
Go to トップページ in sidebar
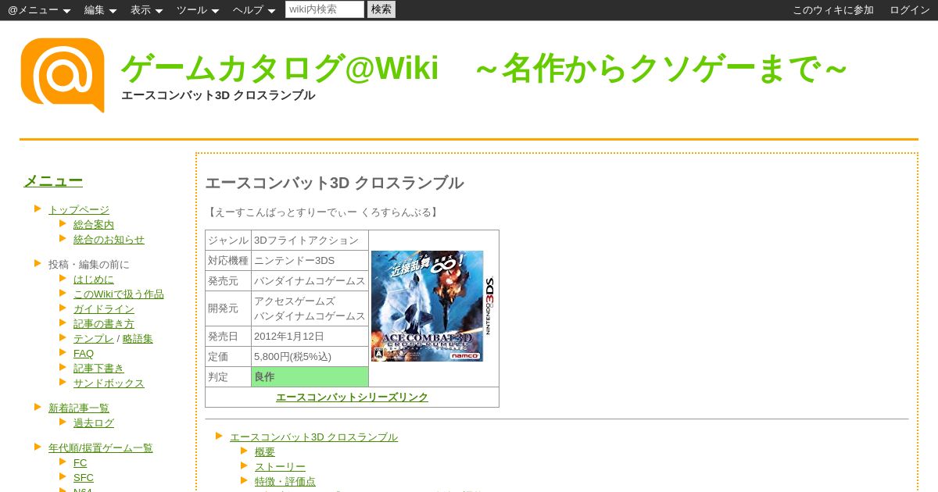click(x=79, y=209)
